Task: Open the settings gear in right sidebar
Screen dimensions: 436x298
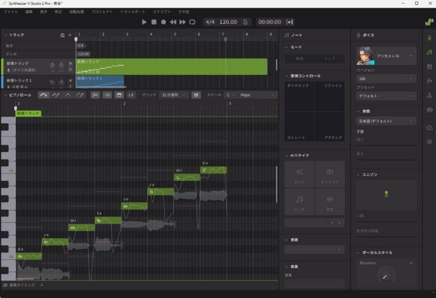Action: [429, 142]
